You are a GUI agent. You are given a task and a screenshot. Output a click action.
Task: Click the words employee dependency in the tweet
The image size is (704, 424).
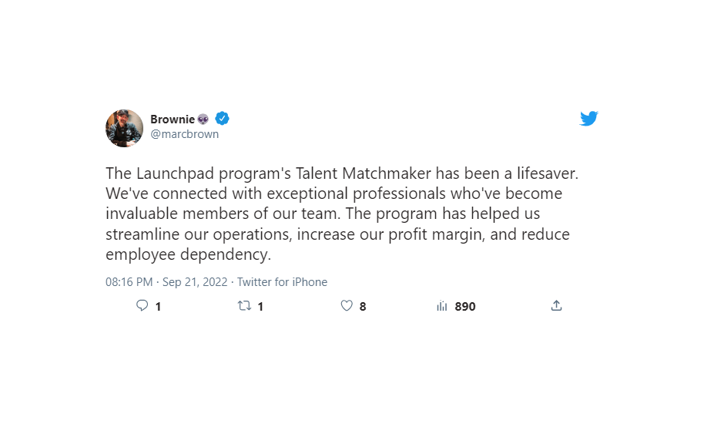tap(188, 254)
